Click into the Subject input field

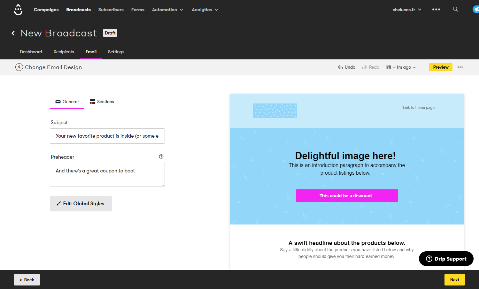pos(107,136)
